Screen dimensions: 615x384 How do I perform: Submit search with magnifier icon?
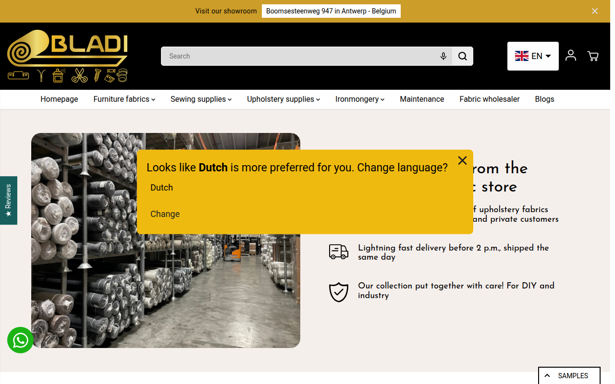[463, 56]
